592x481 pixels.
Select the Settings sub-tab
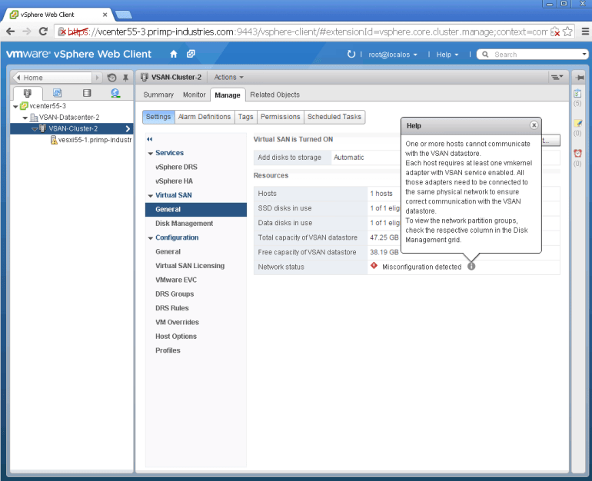click(158, 117)
